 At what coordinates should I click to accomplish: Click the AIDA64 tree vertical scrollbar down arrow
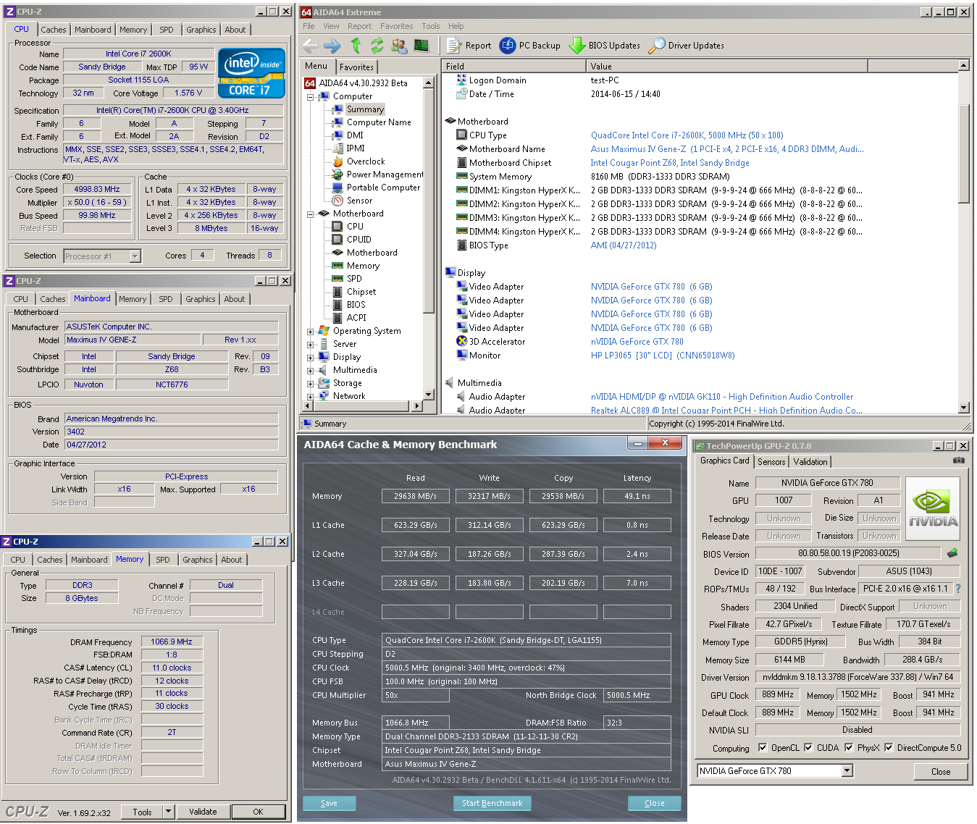click(x=429, y=394)
